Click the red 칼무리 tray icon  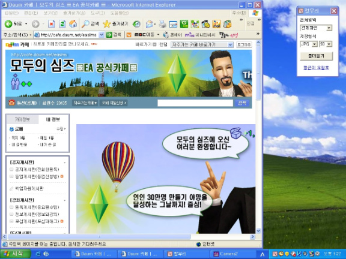point(275,254)
